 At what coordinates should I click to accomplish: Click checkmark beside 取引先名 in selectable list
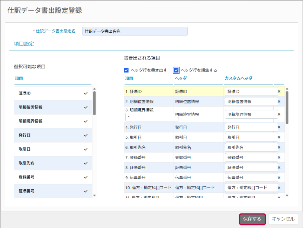coord(86,163)
